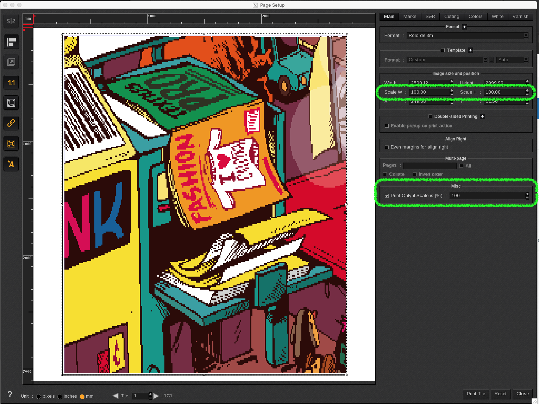Open the annotation text tool
539x404 pixels.
point(11,164)
